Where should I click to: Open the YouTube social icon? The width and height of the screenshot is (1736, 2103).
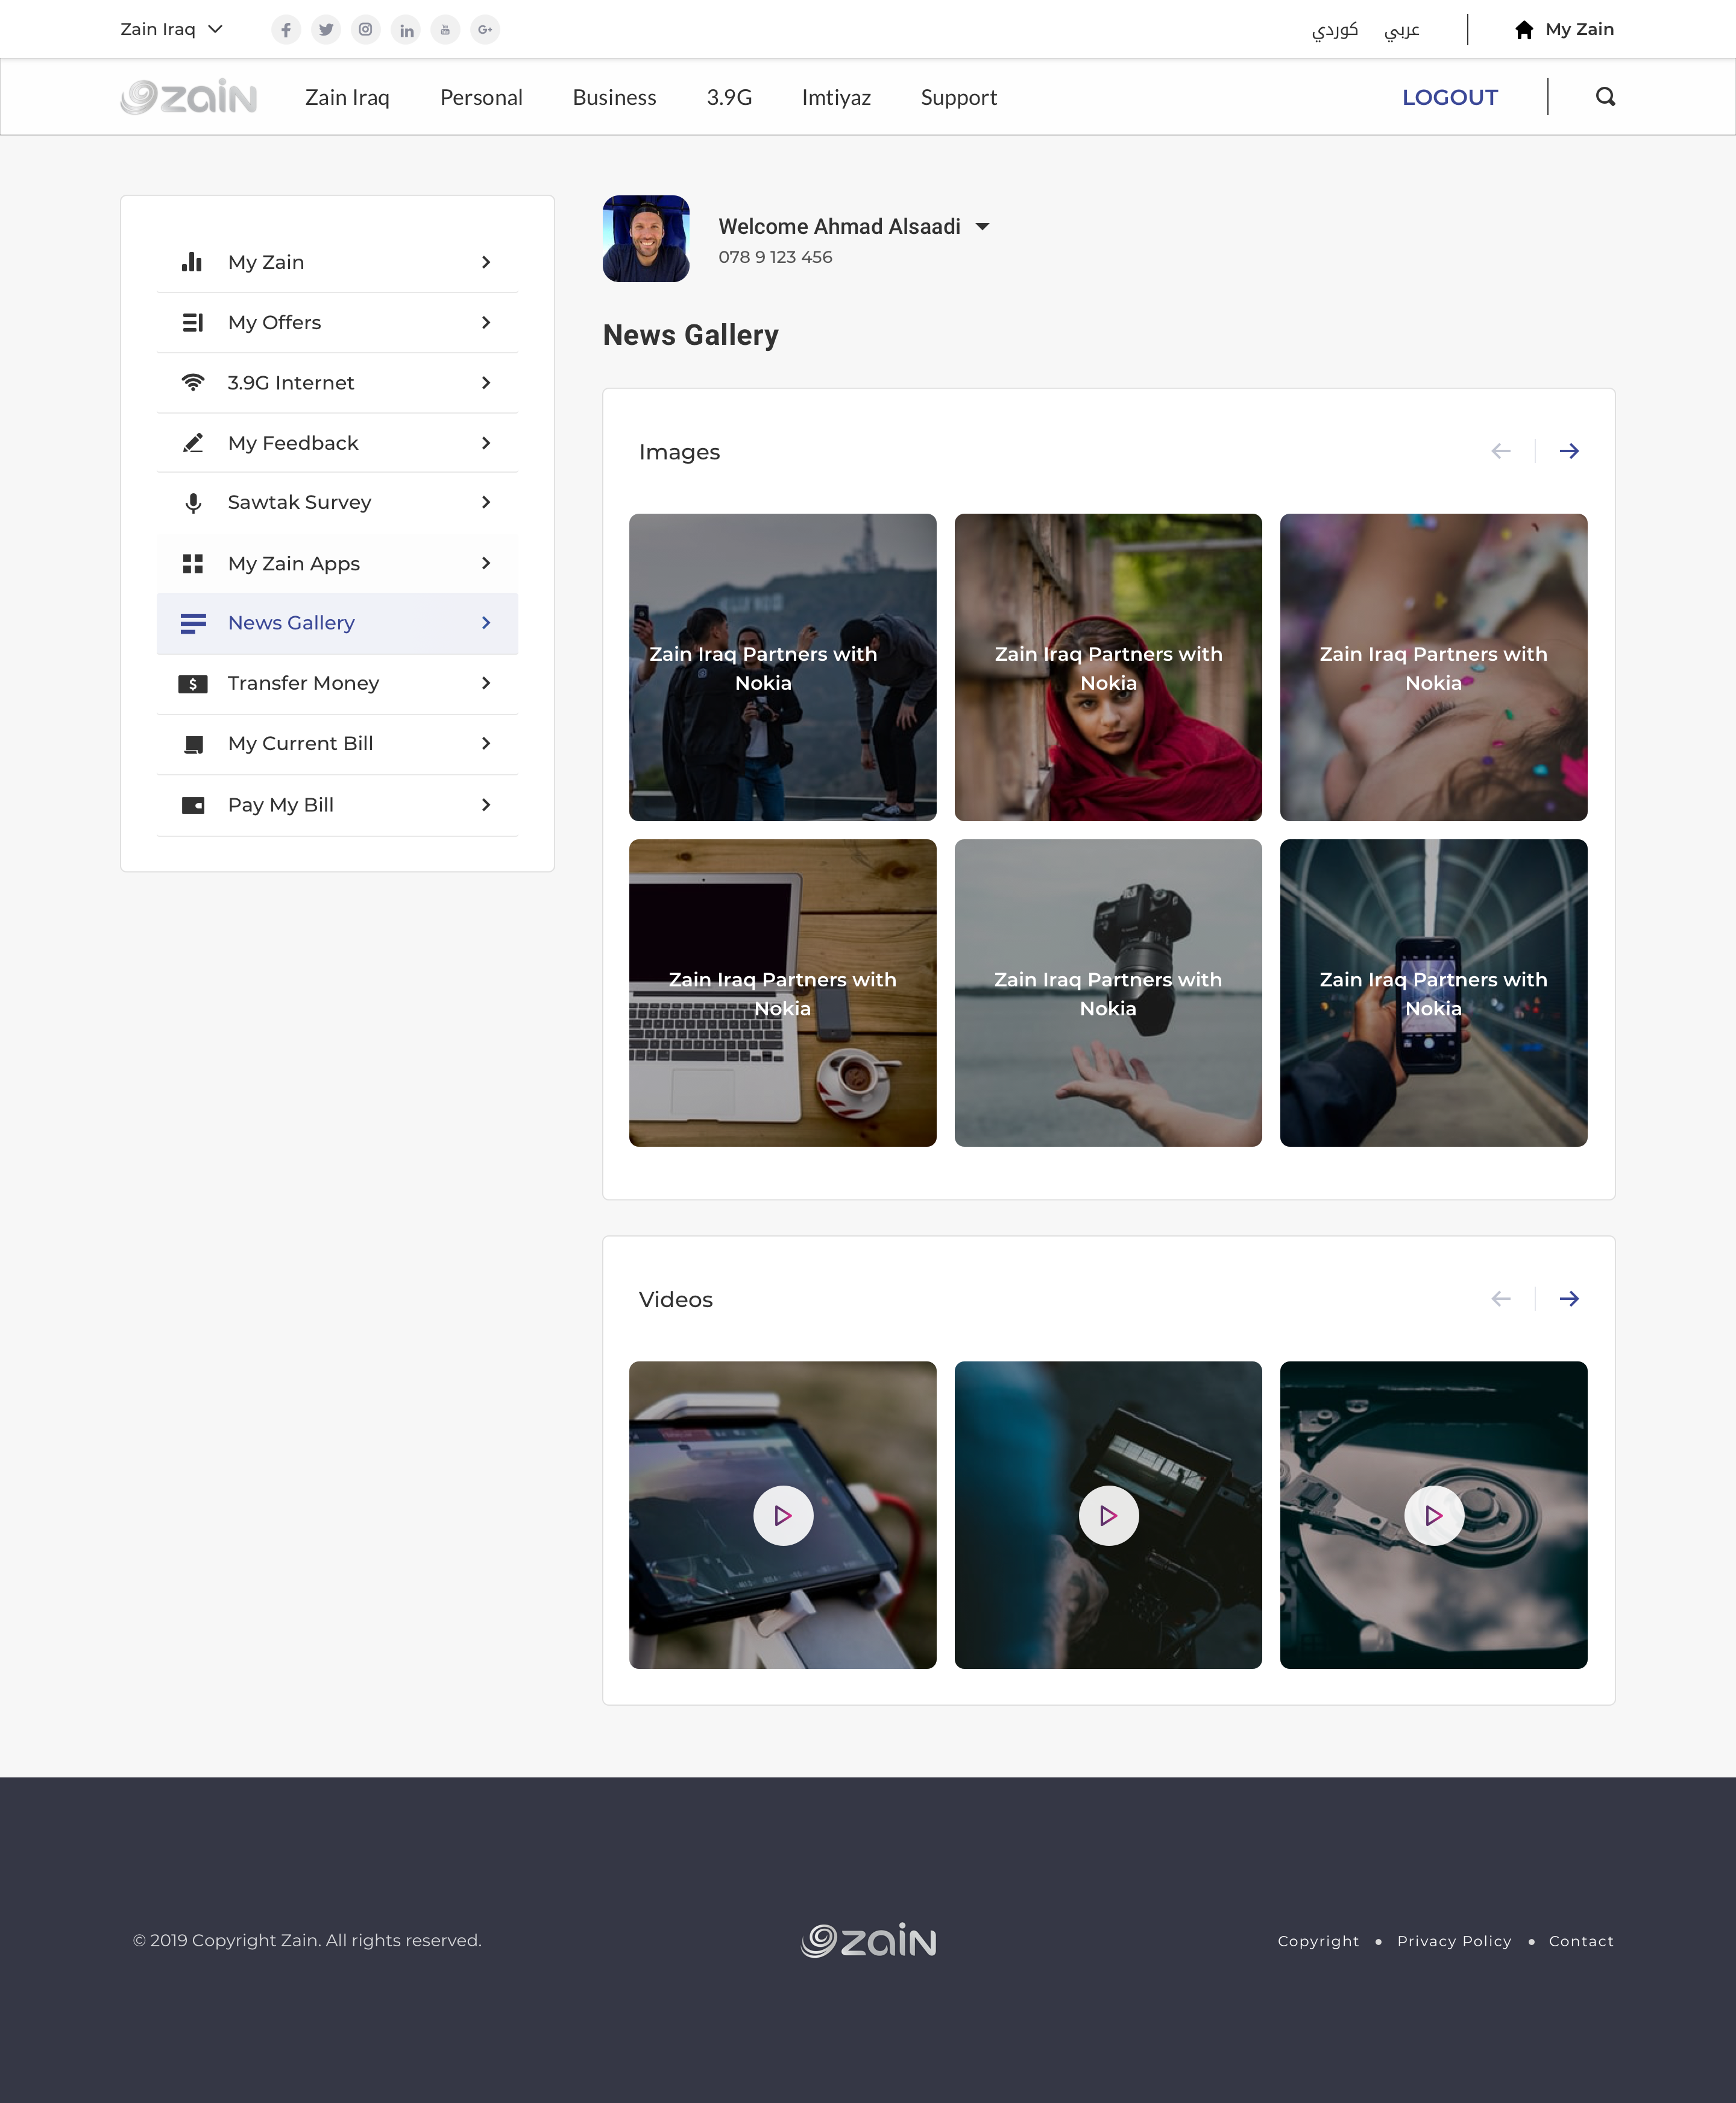point(445,30)
